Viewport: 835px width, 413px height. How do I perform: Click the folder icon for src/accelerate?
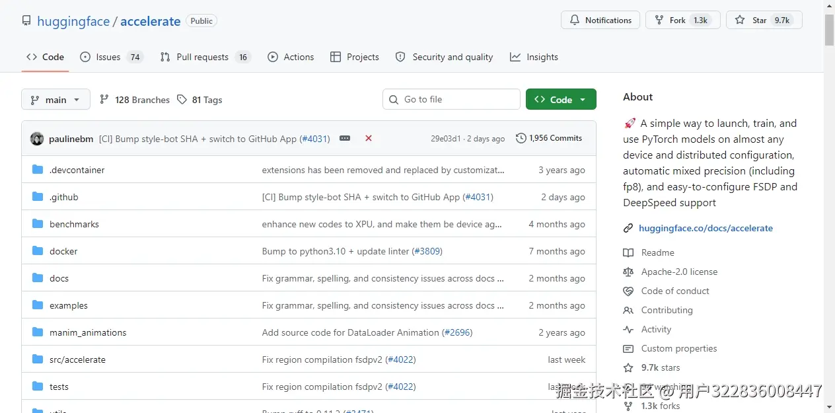click(x=38, y=359)
